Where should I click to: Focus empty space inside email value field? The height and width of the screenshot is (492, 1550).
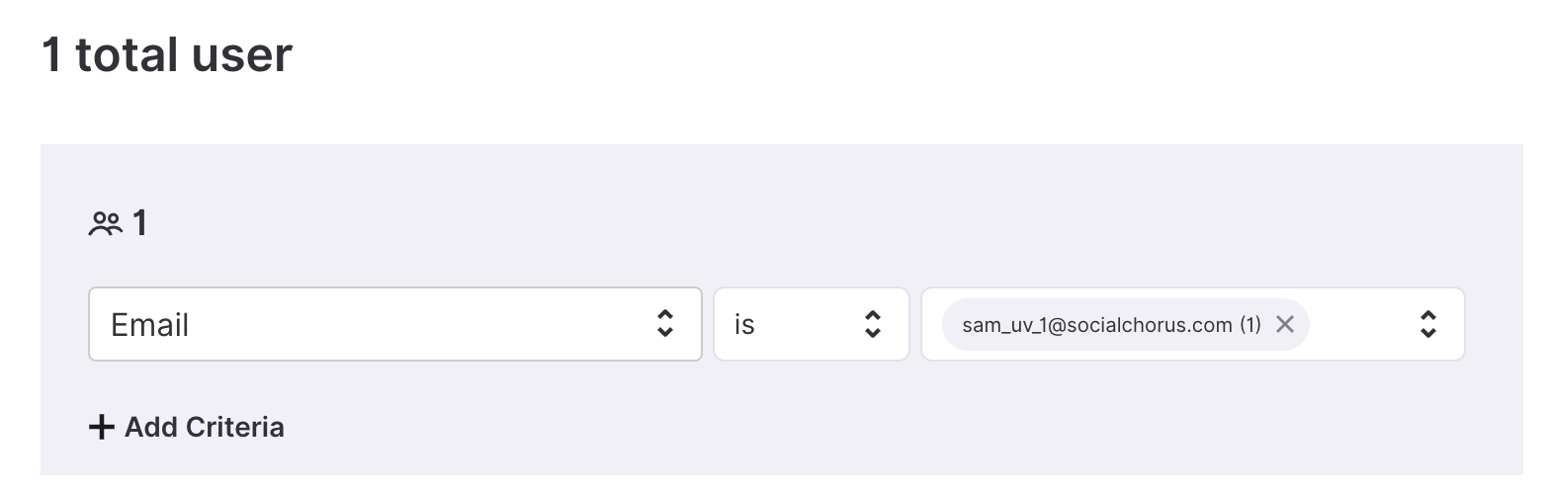click(x=1364, y=324)
